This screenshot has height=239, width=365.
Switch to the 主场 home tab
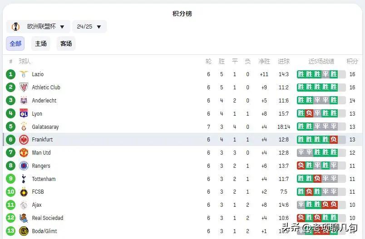pyautogui.click(x=41, y=44)
